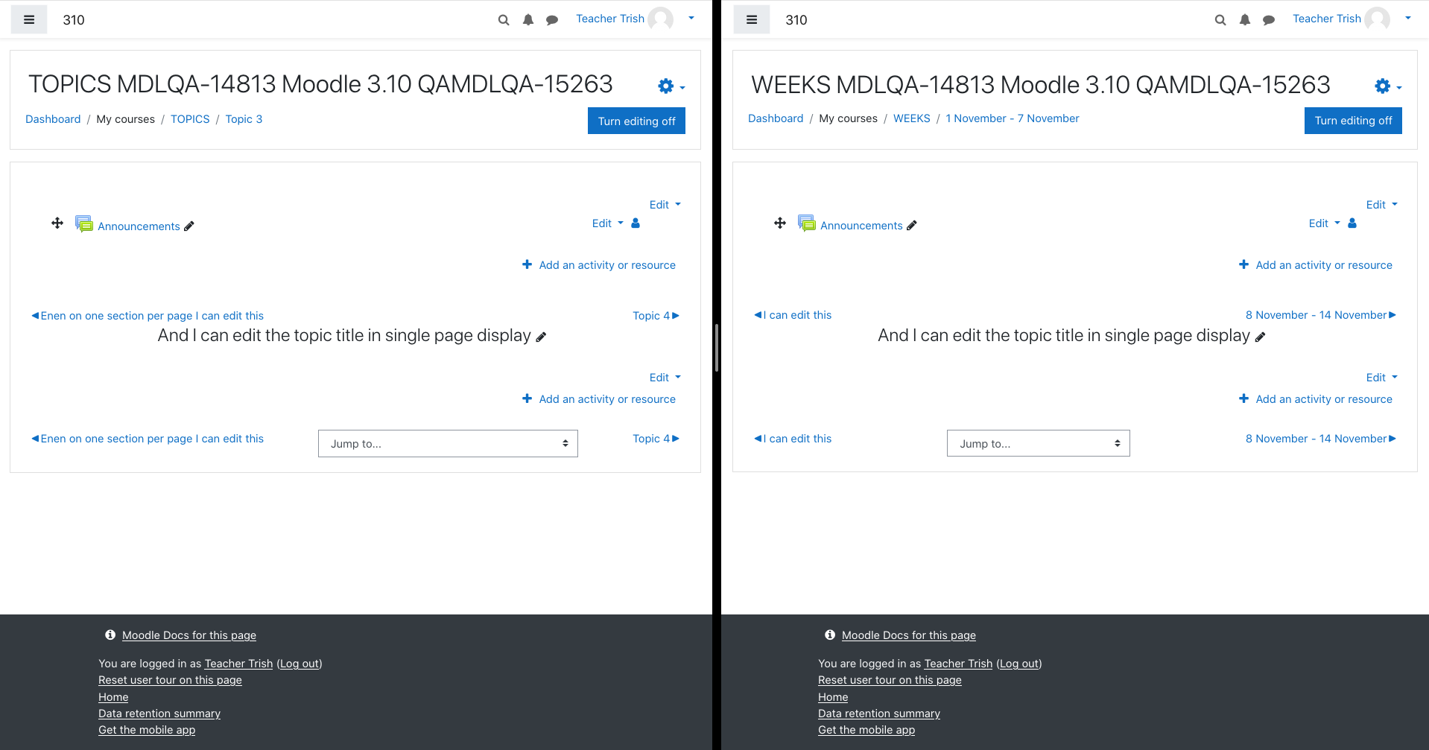Click move handle for Announcements in TOPICS window

tap(57, 223)
